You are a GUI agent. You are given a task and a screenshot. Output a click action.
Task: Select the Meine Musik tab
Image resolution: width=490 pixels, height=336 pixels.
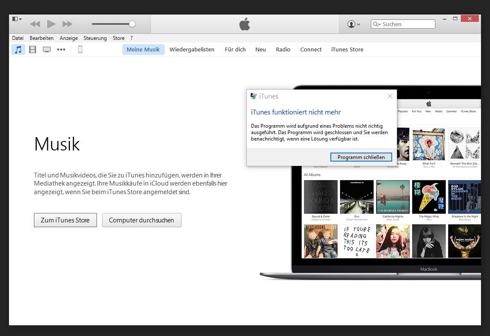[x=143, y=49]
